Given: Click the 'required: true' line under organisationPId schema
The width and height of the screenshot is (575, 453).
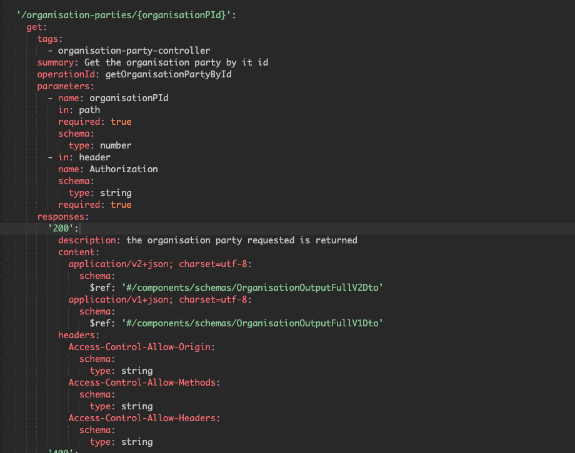Looking at the screenshot, I should click(x=94, y=122).
